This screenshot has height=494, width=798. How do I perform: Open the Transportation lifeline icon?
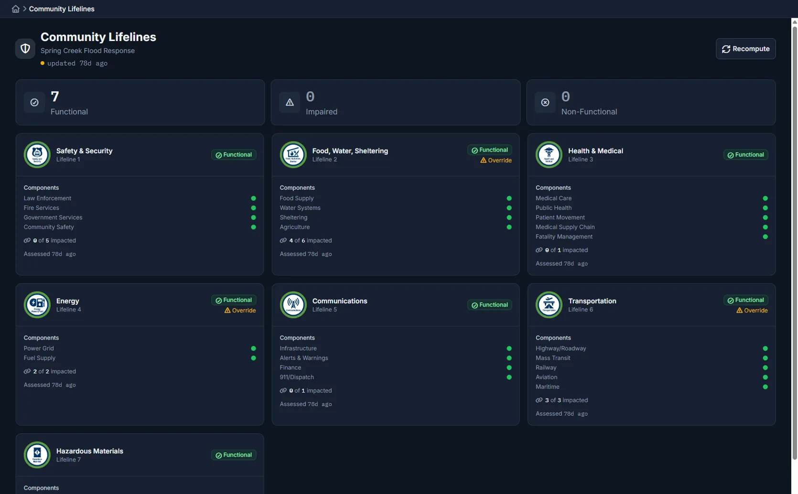click(x=549, y=305)
